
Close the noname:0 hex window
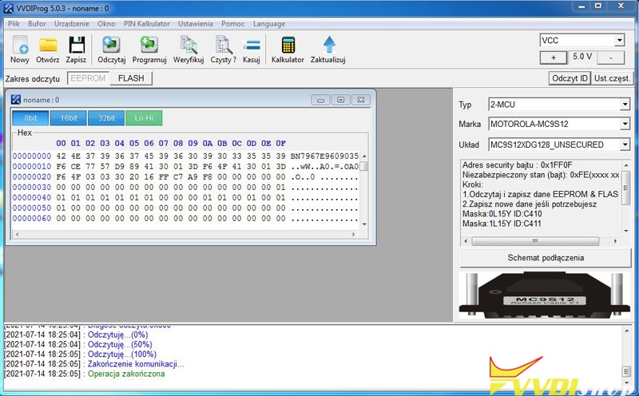[361, 100]
